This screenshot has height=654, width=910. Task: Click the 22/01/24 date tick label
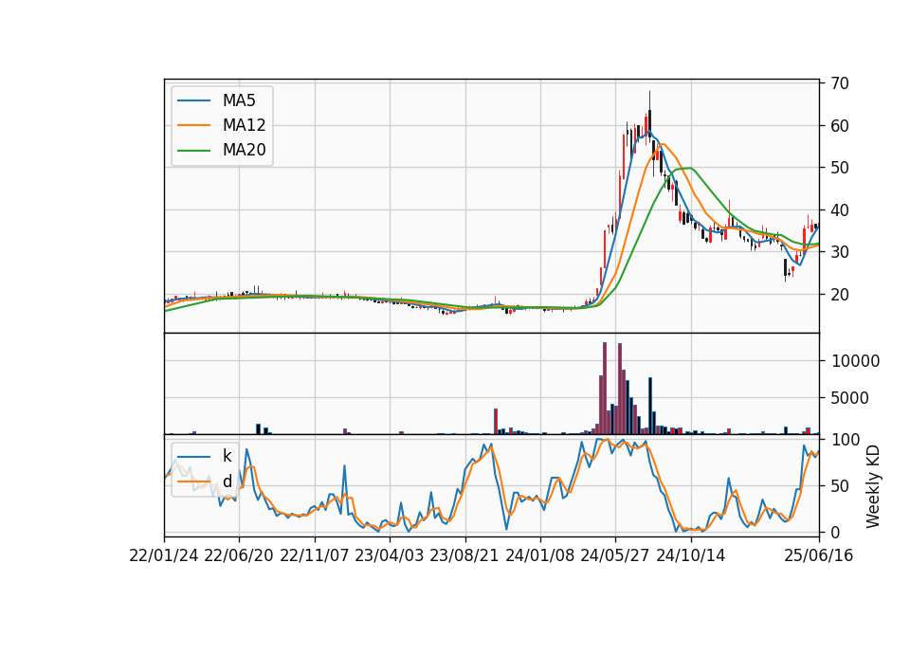(164, 555)
